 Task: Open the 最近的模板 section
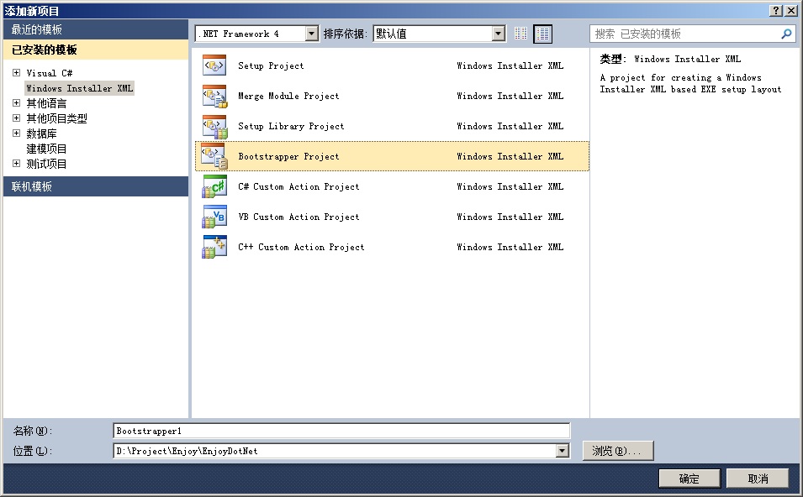(96, 29)
